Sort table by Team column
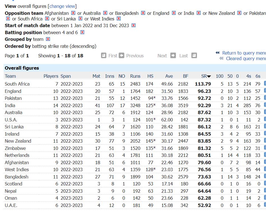266x212 pixels. (x=10, y=76)
